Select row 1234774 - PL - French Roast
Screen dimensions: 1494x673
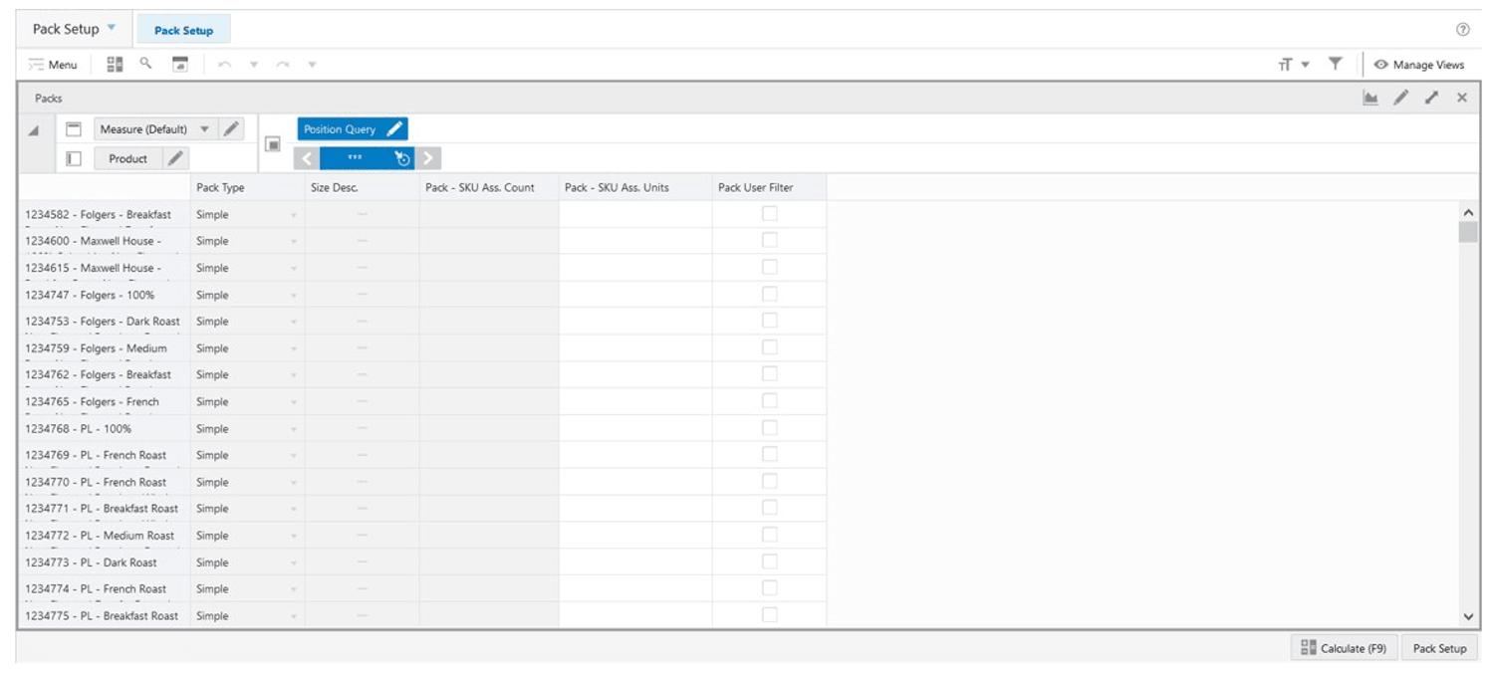104,589
